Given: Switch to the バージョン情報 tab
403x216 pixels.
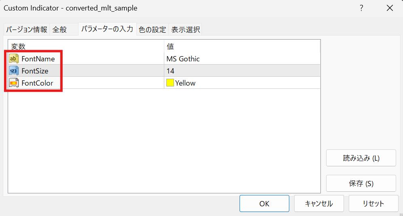Looking at the screenshot, I should [x=26, y=29].
